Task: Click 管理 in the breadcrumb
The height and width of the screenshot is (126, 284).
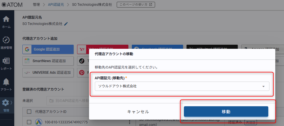Action: click(36, 5)
